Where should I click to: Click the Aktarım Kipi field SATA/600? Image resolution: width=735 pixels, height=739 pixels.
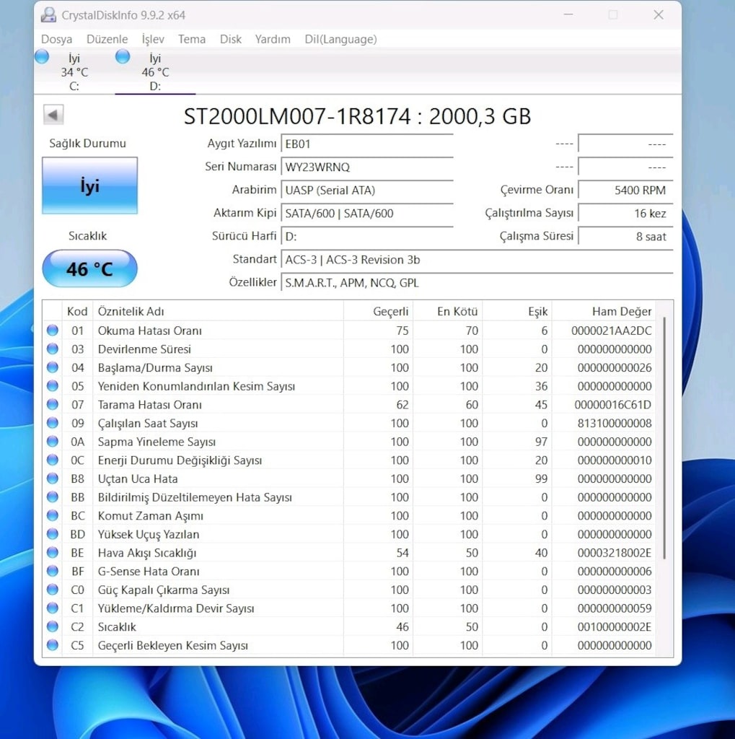click(x=367, y=213)
